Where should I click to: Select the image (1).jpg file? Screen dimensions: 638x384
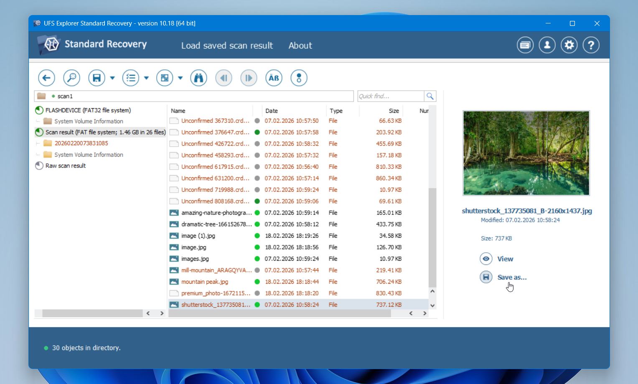pyautogui.click(x=198, y=236)
